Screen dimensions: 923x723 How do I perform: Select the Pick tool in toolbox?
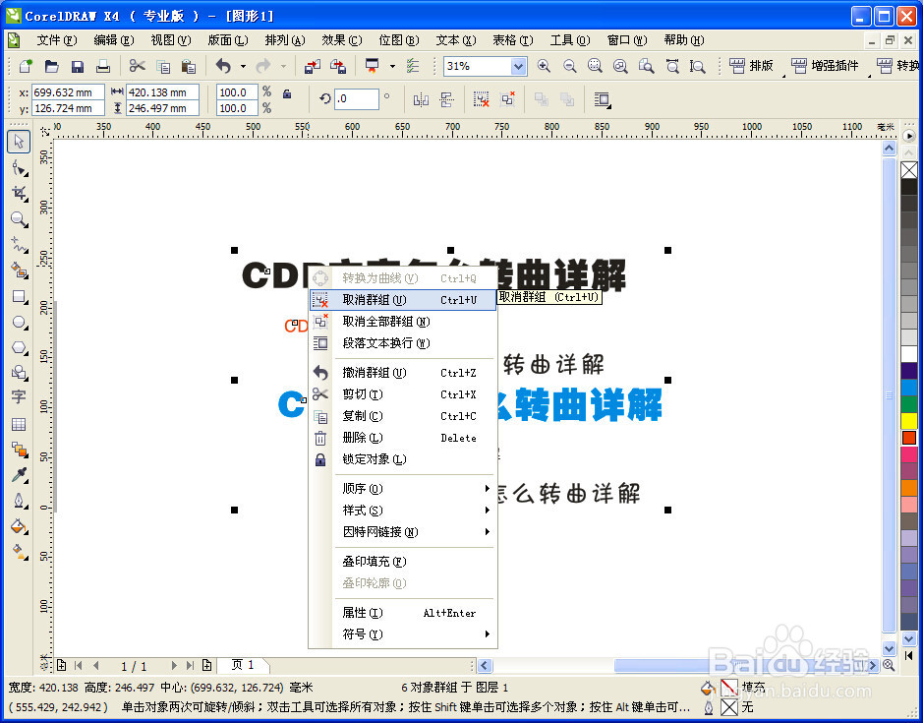pos(19,142)
